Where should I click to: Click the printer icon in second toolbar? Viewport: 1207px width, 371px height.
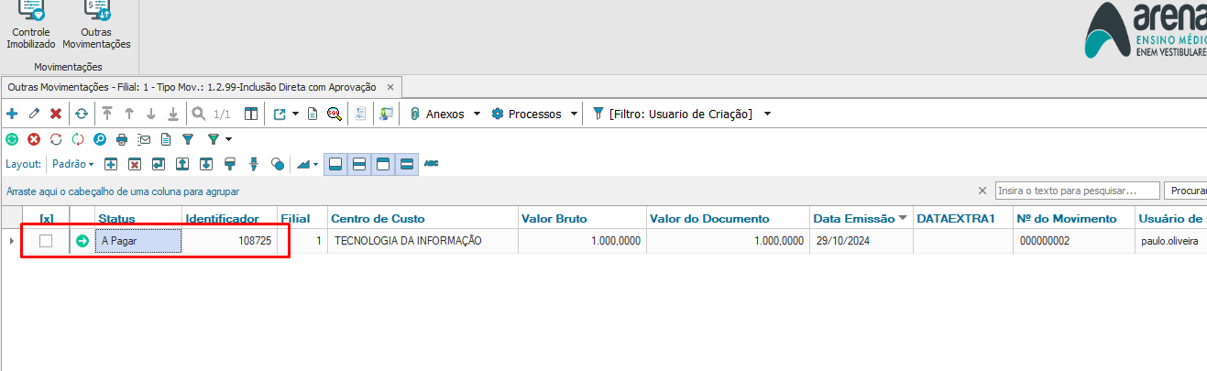(x=122, y=139)
